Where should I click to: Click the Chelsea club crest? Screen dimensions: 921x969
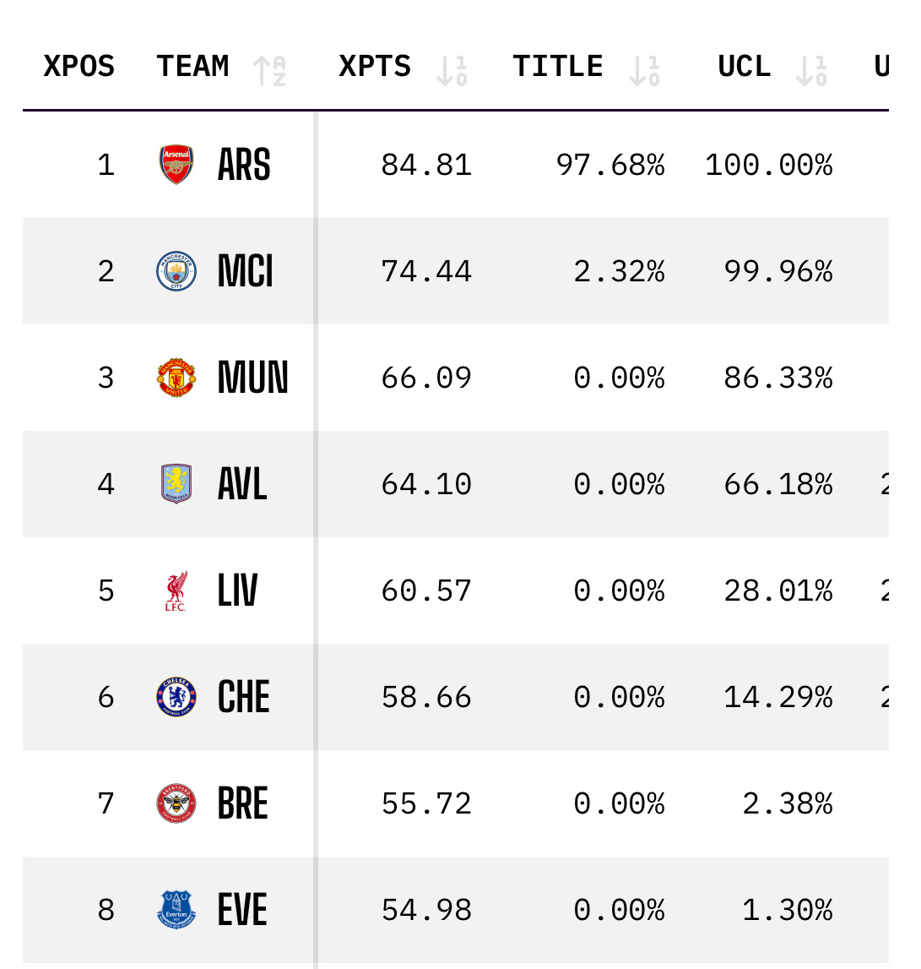coord(176,697)
